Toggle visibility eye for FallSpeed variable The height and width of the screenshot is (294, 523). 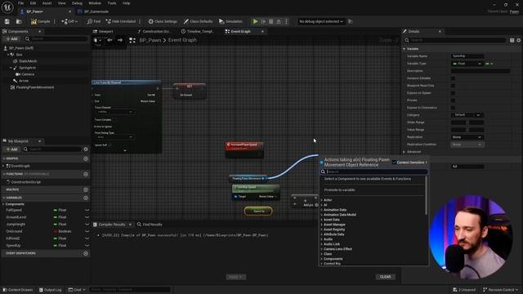[87, 211]
